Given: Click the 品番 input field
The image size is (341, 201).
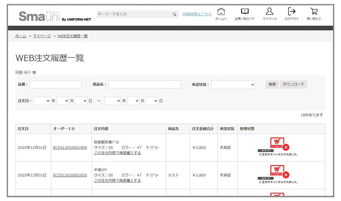Looking at the screenshot, I should point(56,85).
